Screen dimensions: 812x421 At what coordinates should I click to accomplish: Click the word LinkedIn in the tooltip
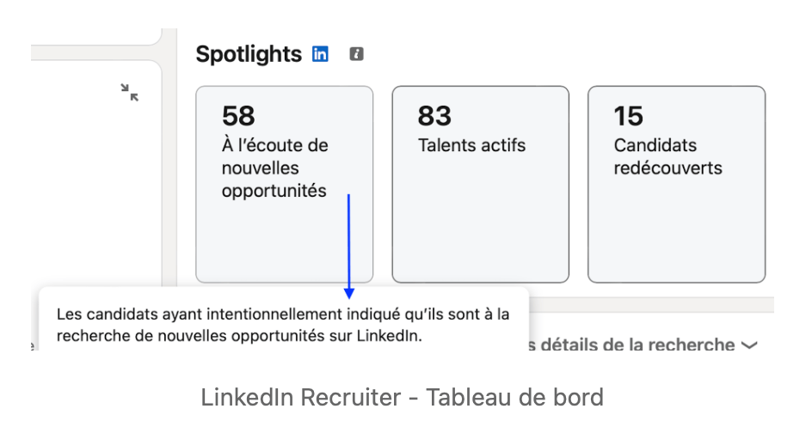[389, 336]
